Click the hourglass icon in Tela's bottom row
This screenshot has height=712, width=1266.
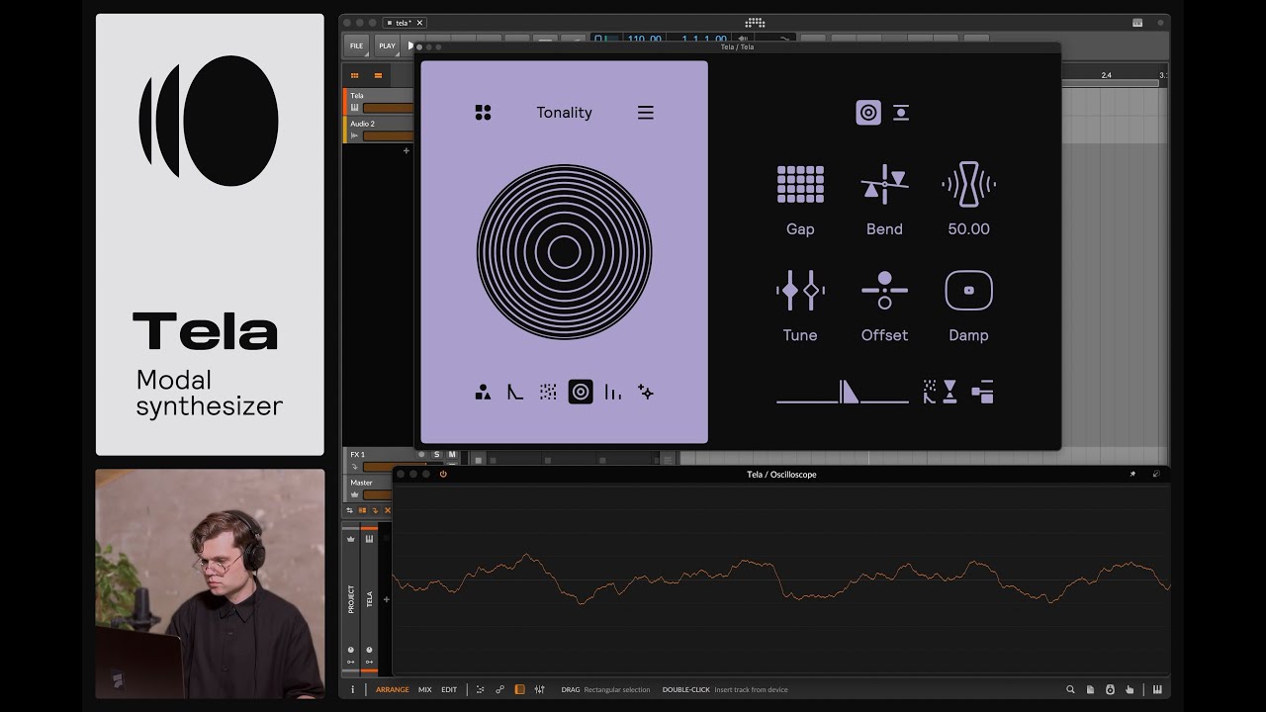[x=949, y=393]
